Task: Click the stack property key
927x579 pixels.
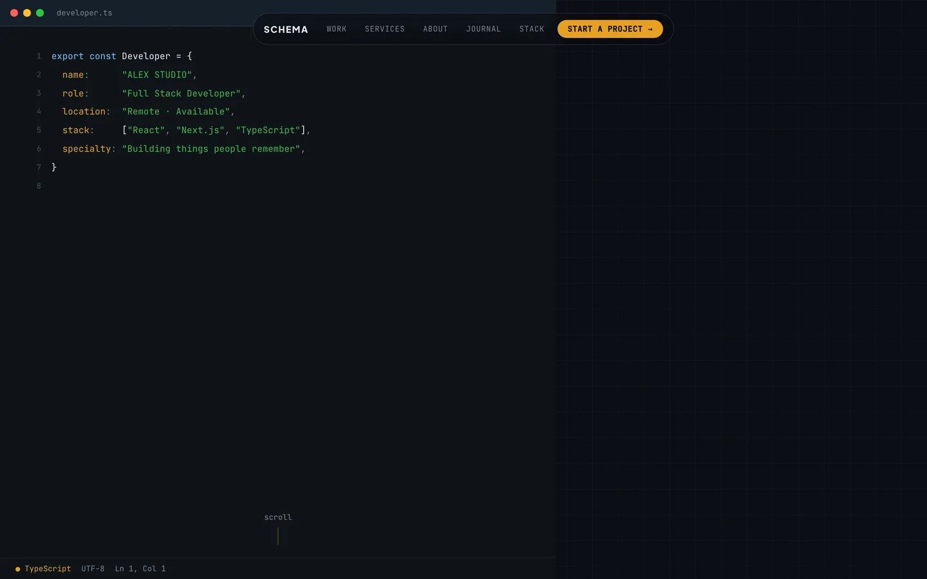Action: pyautogui.click(x=76, y=130)
